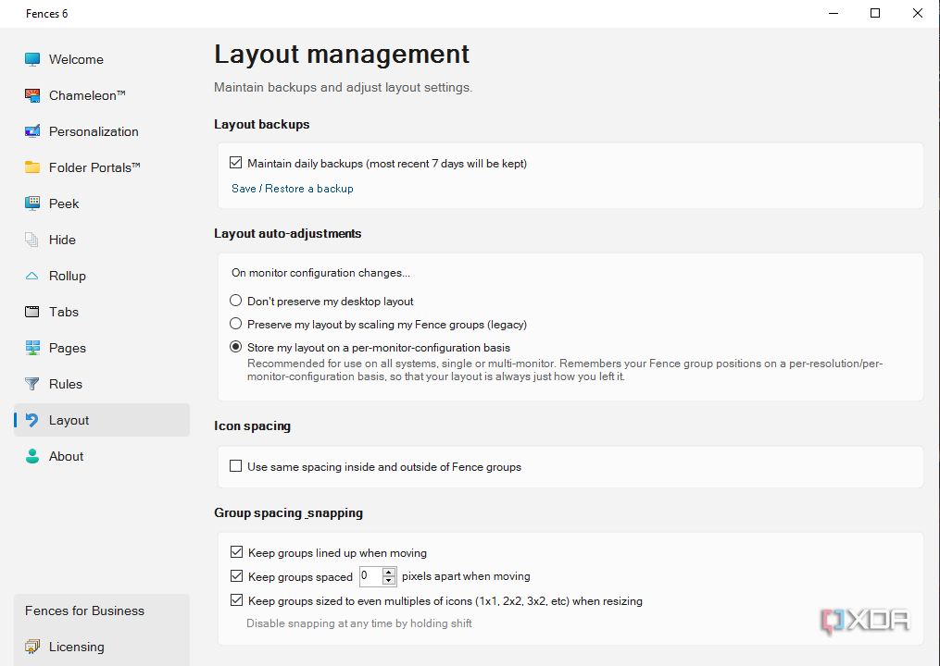The height and width of the screenshot is (666, 940).
Task: Switch to the Tabs section
Action: (31, 312)
